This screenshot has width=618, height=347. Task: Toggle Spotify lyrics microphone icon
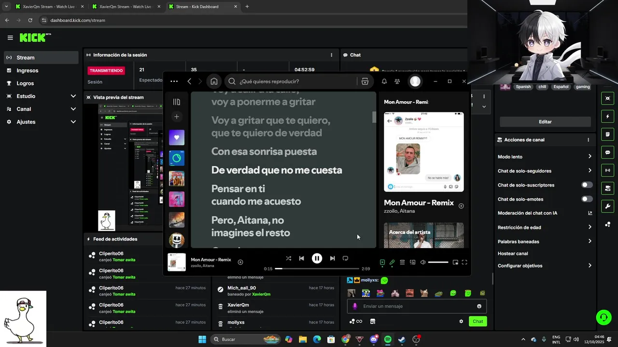tap(392, 262)
